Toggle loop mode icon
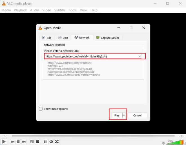186x145 pixels. tap(51, 142)
